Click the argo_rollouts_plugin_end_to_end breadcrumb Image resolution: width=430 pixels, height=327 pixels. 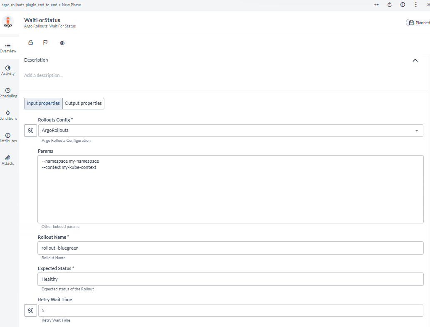(x=30, y=5)
